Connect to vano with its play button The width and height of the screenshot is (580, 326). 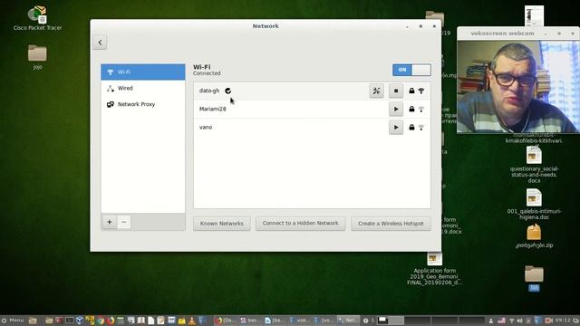[x=396, y=128]
